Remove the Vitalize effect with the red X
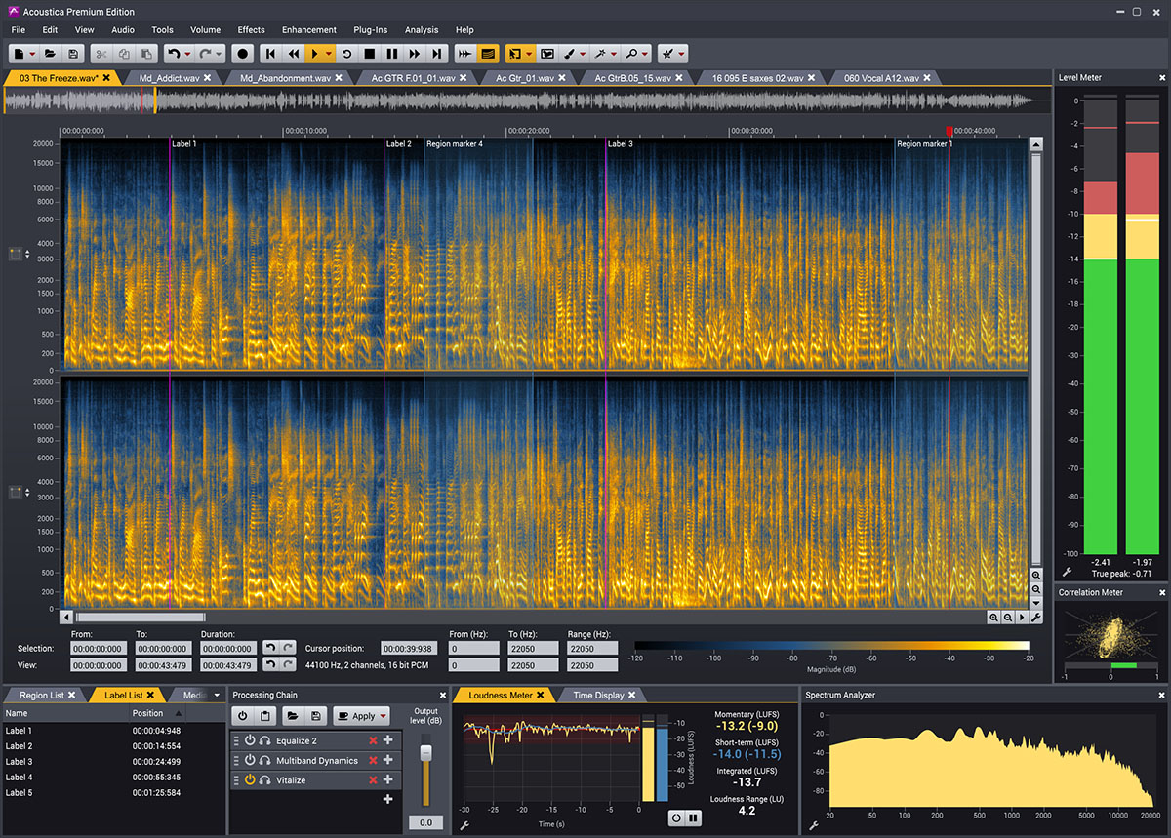The image size is (1171, 838). click(373, 779)
